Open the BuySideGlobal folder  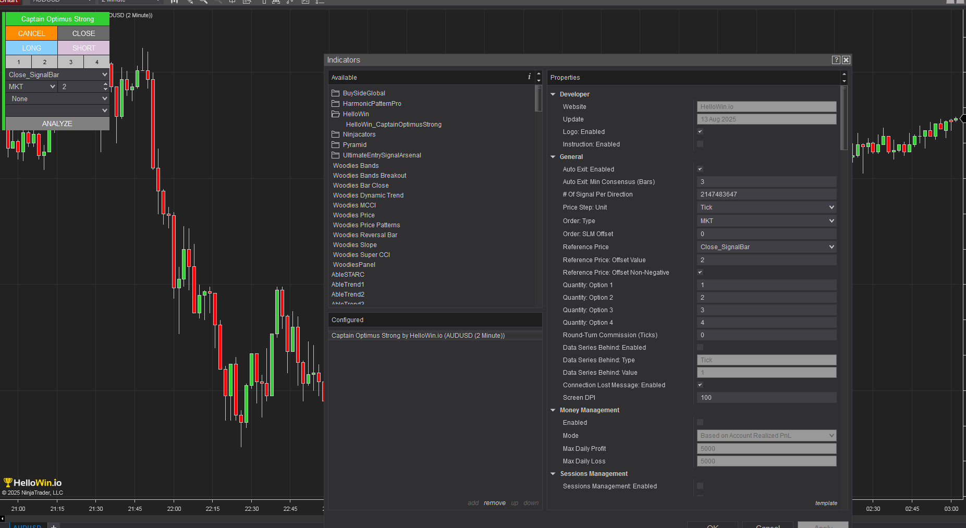point(363,93)
